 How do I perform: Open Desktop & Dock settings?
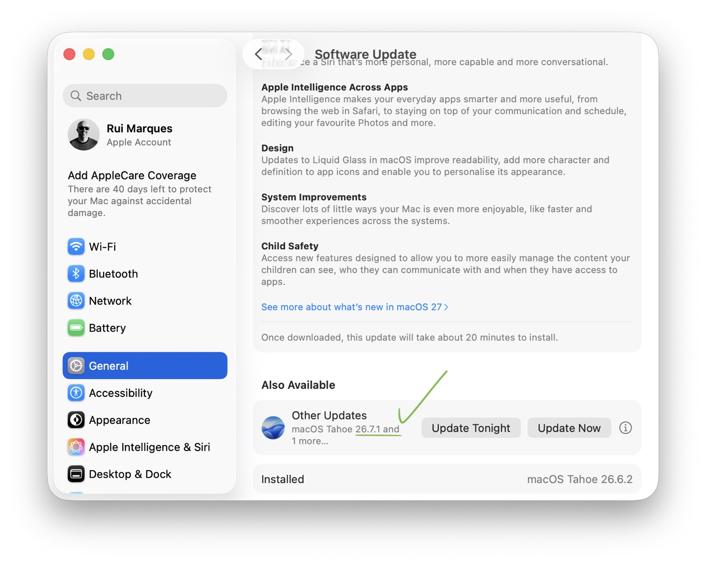145,474
